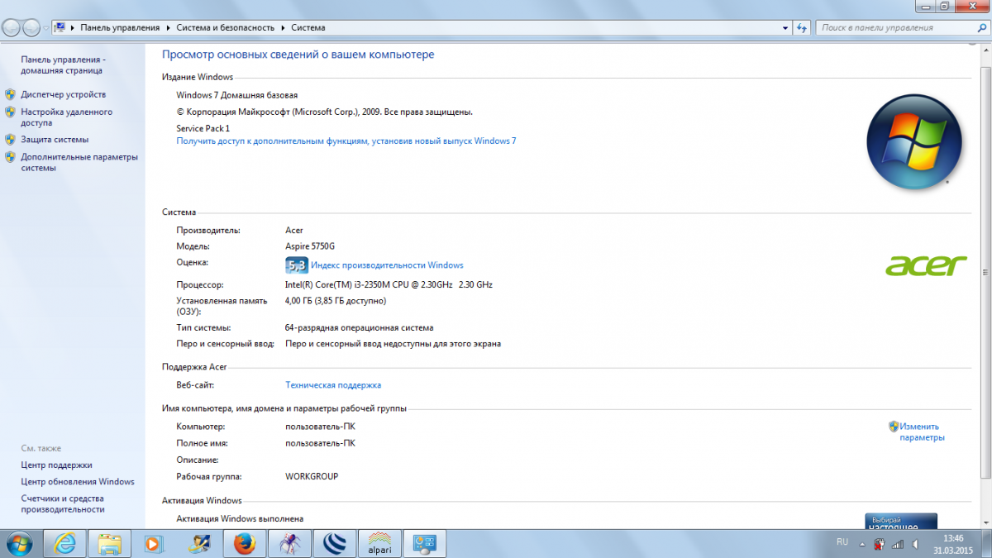Open the orange media player taskbar icon
This screenshot has height=558, width=992.
click(x=154, y=544)
